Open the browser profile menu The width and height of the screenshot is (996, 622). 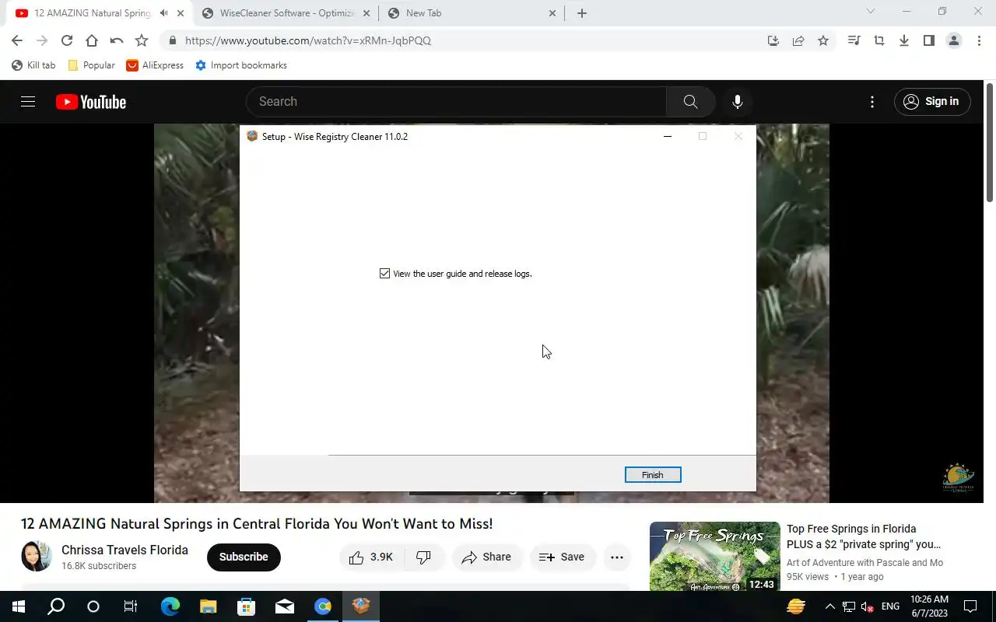[x=954, y=40]
